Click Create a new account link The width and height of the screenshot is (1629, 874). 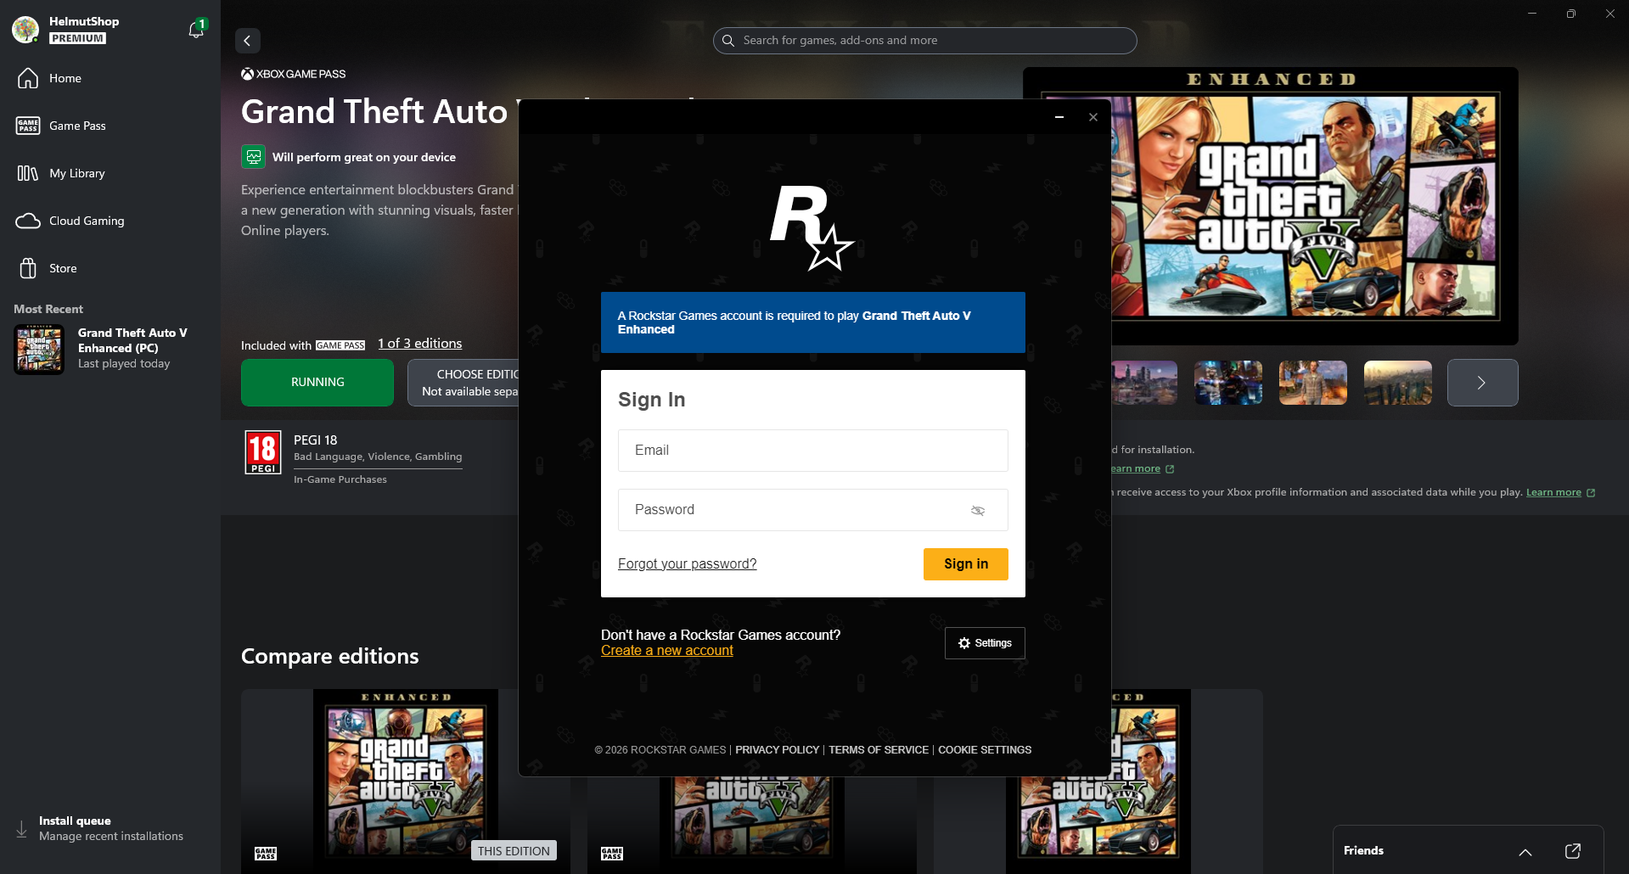click(667, 651)
